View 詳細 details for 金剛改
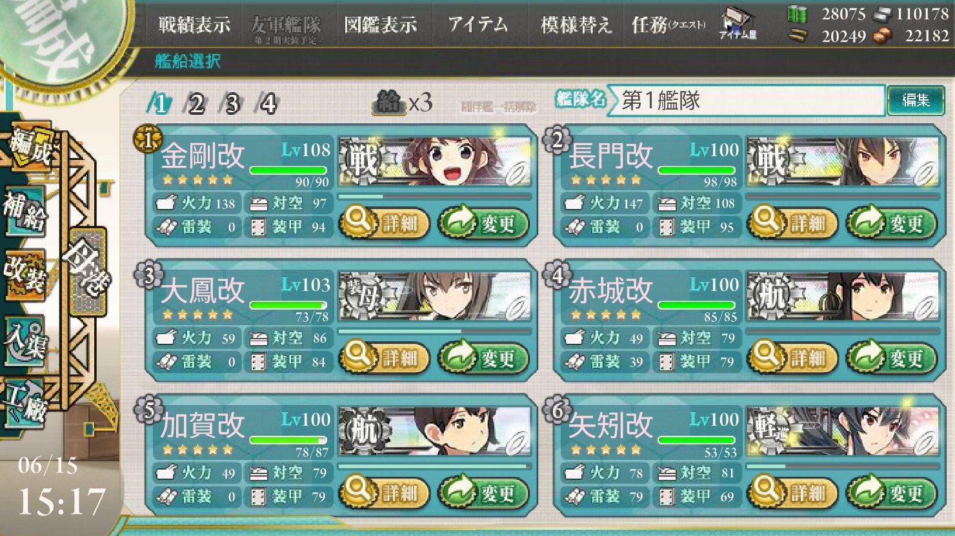The image size is (955, 536). click(x=384, y=223)
